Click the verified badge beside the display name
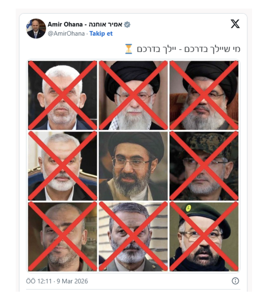The height and width of the screenshot is (296, 254). [127, 25]
